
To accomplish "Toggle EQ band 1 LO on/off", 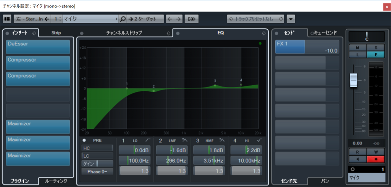I will pyautogui.click(x=123, y=141).
